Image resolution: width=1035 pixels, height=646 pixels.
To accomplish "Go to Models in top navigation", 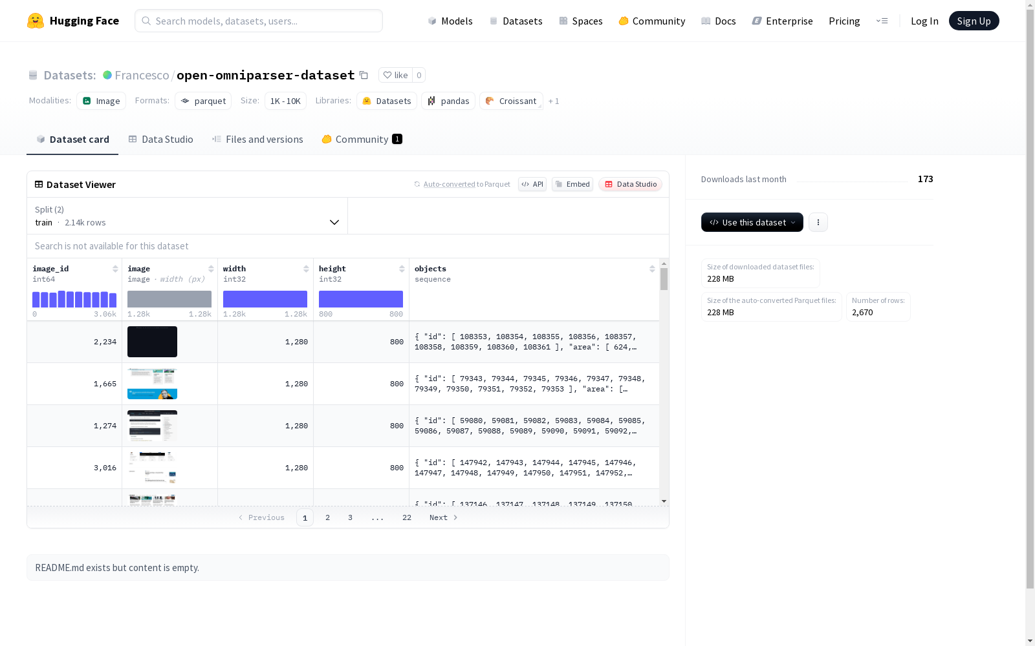I will pos(450,21).
